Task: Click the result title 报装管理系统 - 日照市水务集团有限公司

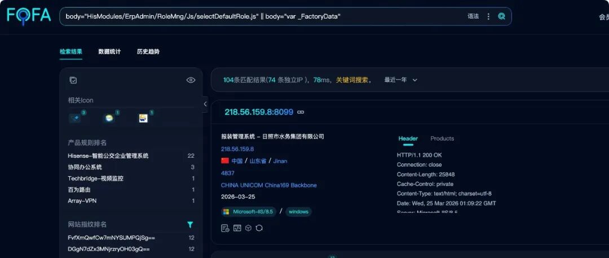Action: click(272, 136)
